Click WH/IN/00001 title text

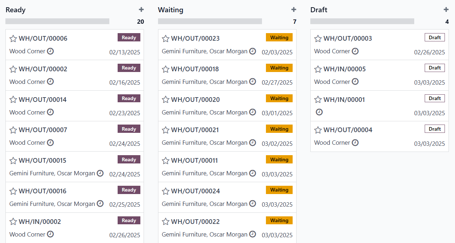pos(344,100)
